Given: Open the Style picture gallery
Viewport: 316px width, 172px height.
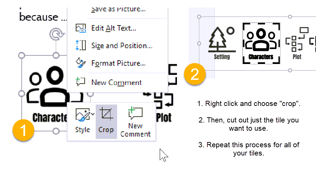Looking at the screenshot, I should 83,121.
